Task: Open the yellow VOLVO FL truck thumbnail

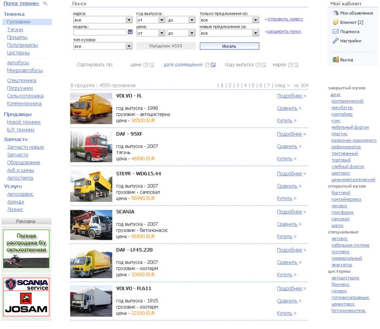Action: [x=91, y=108]
